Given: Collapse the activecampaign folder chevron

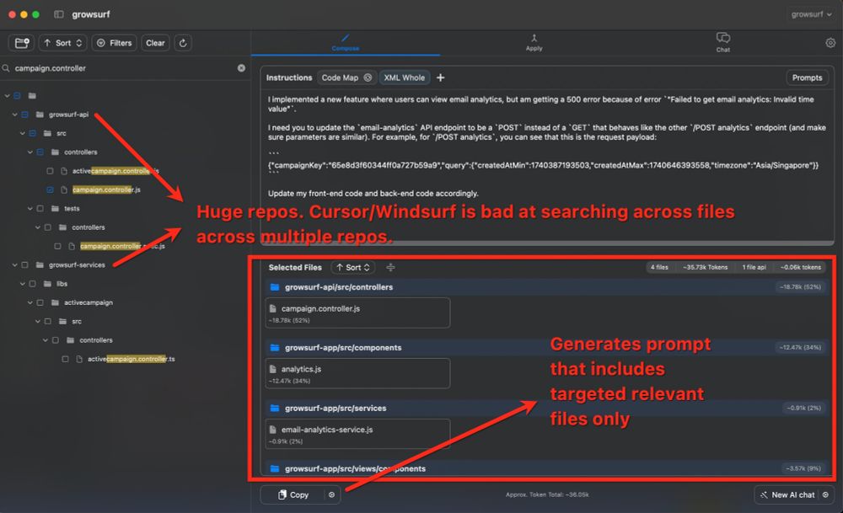Looking at the screenshot, I should pyautogui.click(x=30, y=302).
